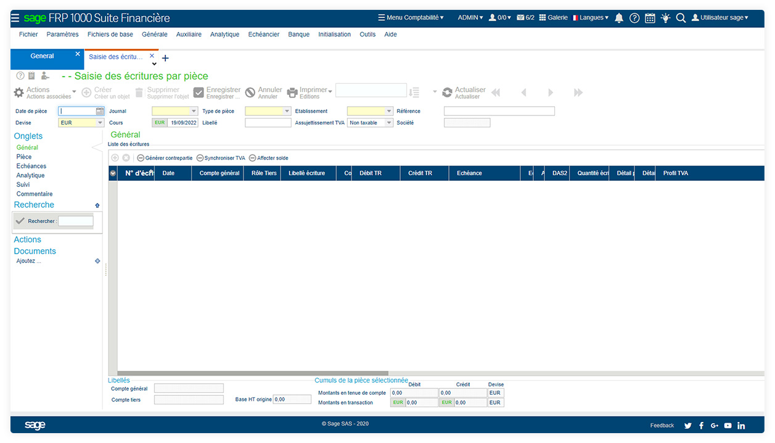Open the Galerie grid

pyautogui.click(x=553, y=18)
